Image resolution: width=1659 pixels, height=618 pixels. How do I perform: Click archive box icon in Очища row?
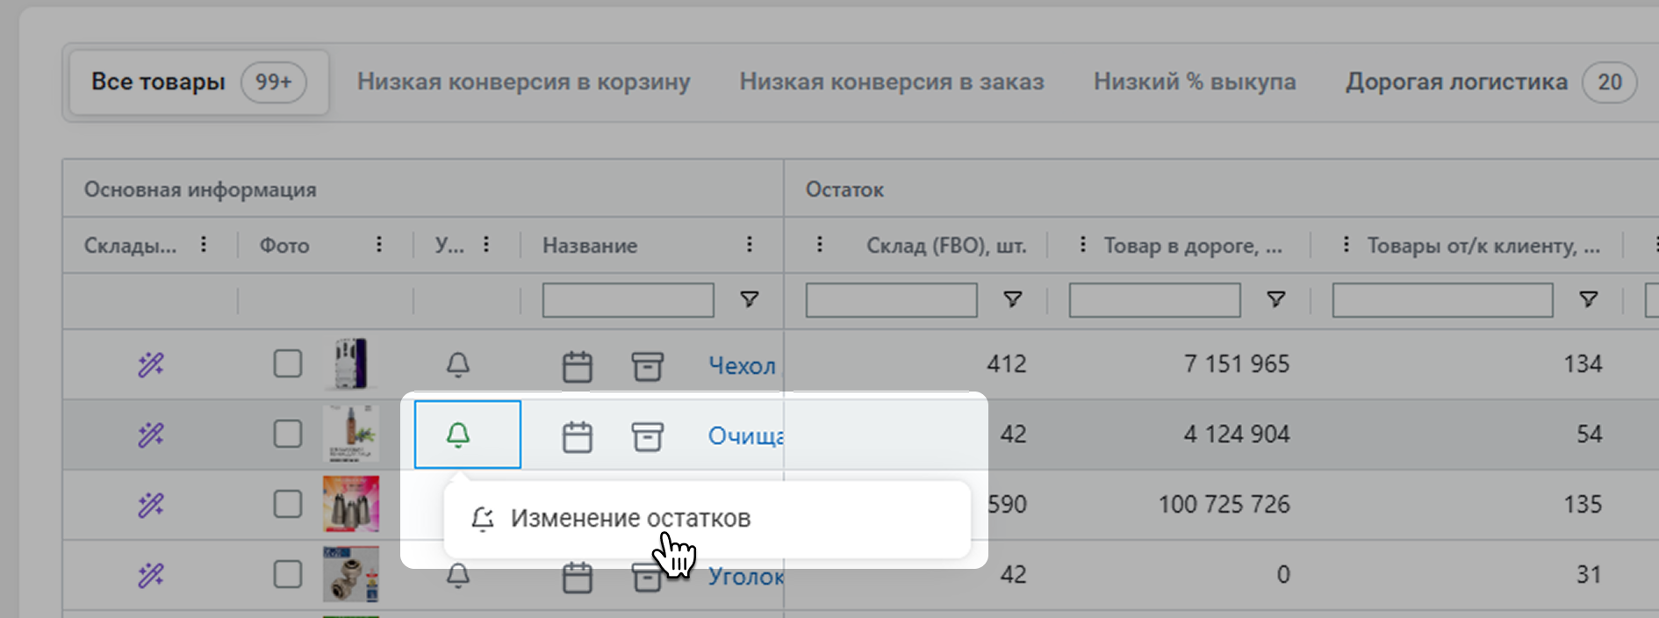tap(647, 436)
